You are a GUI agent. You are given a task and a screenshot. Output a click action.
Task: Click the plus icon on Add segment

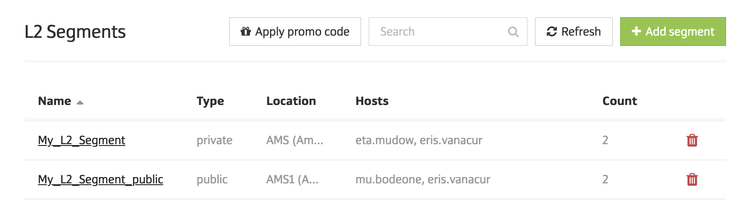pos(636,31)
